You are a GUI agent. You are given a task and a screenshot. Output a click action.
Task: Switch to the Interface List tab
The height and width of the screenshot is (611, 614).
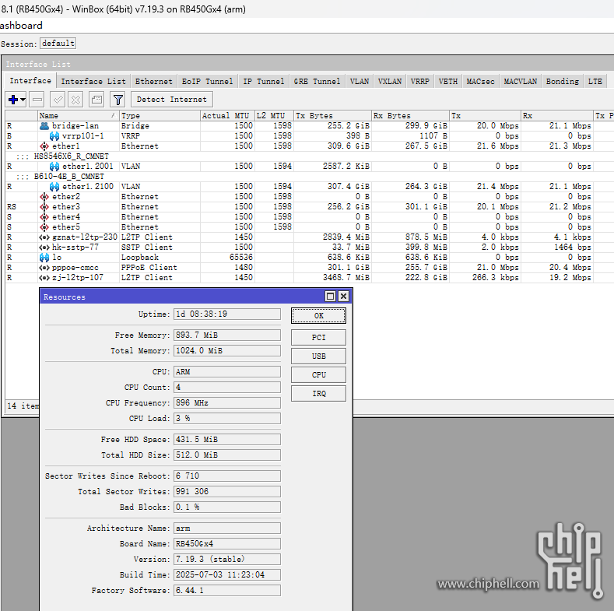(93, 82)
